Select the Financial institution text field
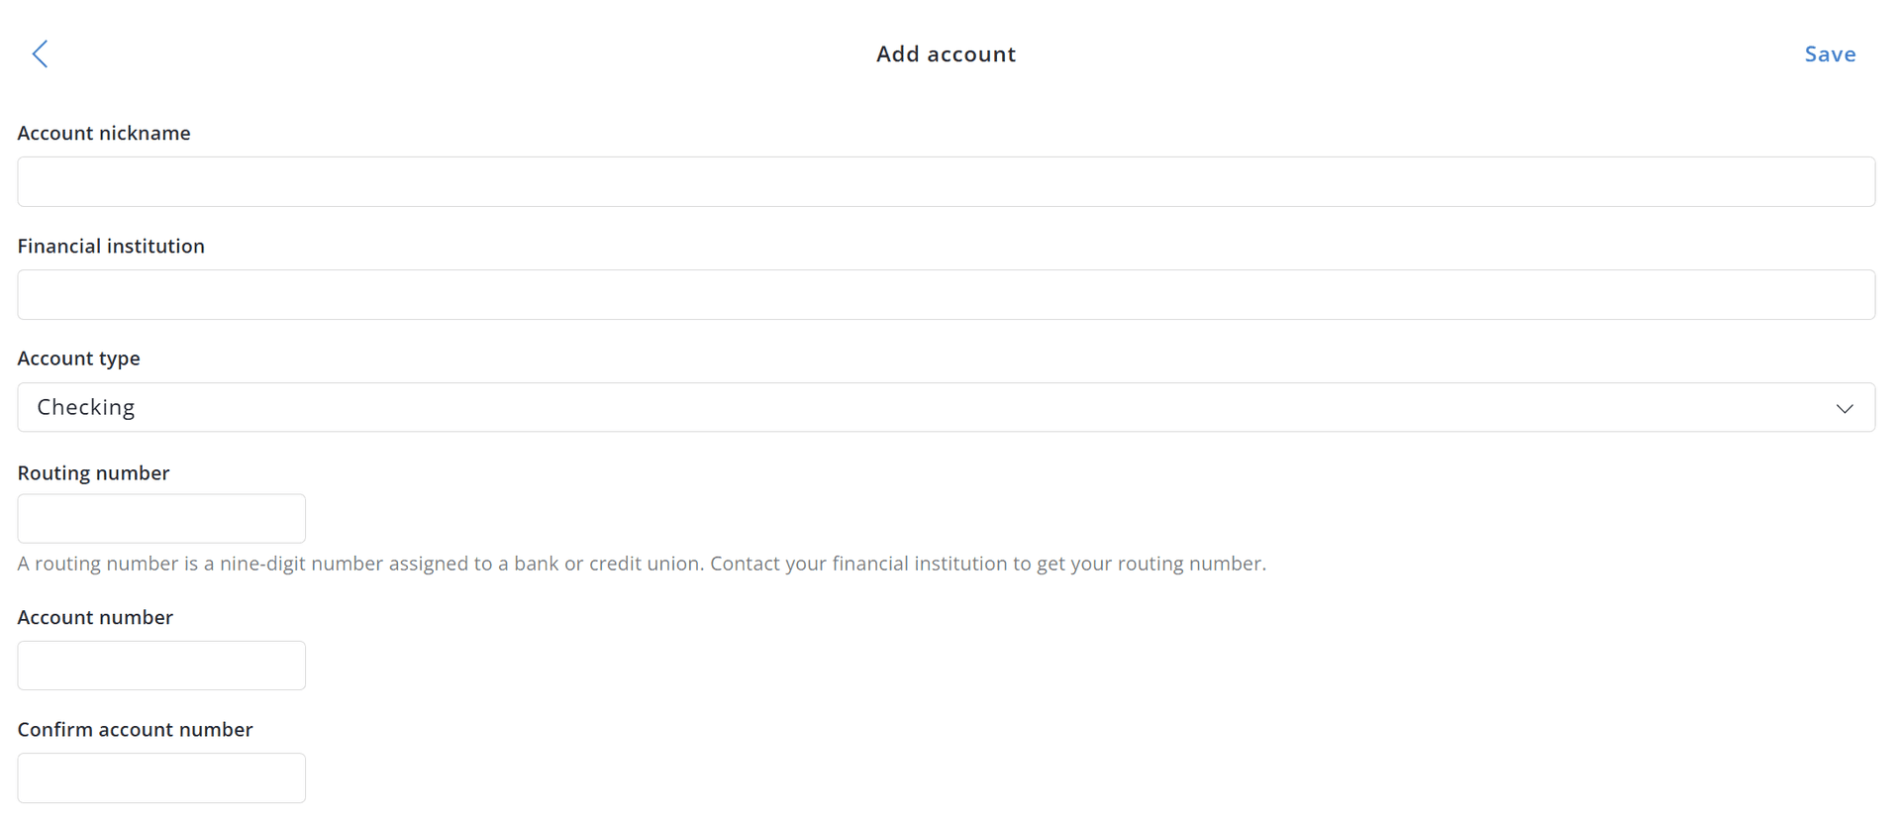This screenshot has height=825, width=1901. (x=946, y=294)
